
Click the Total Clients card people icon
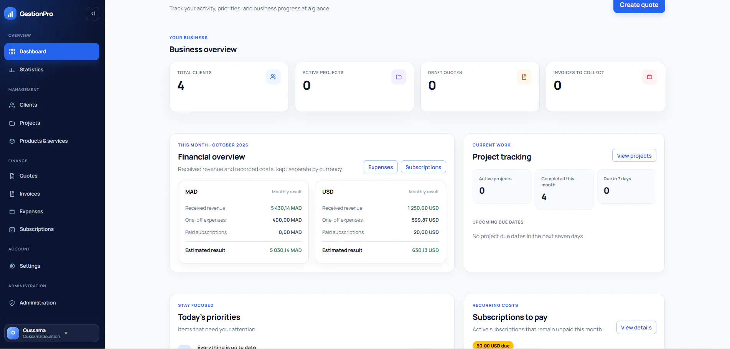(273, 77)
